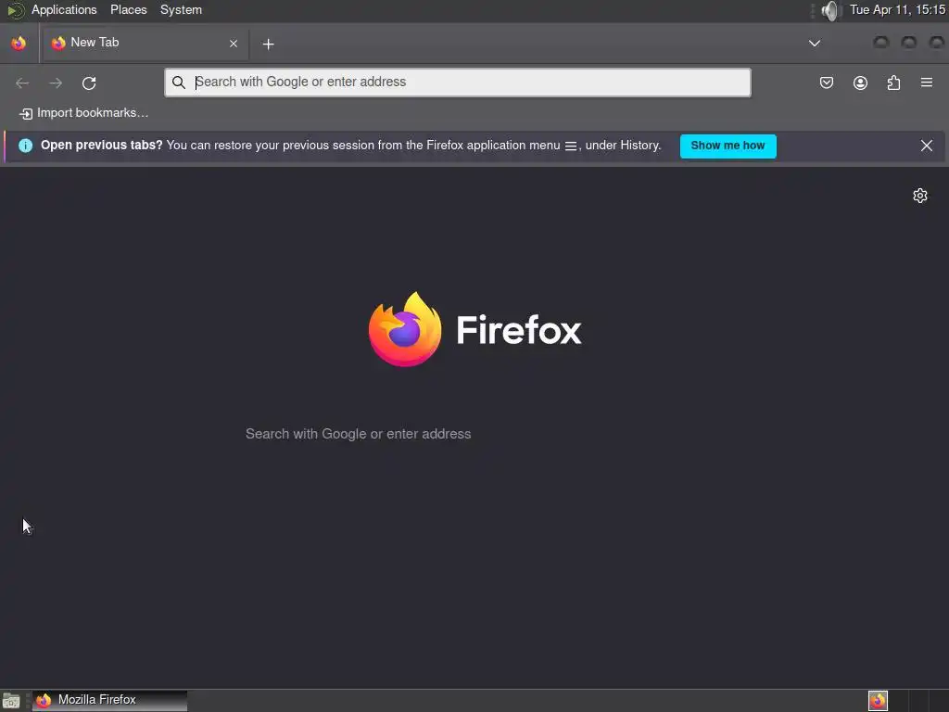Viewport: 949px width, 712px height.
Task: Focus the page center search field
Action: 474,434
